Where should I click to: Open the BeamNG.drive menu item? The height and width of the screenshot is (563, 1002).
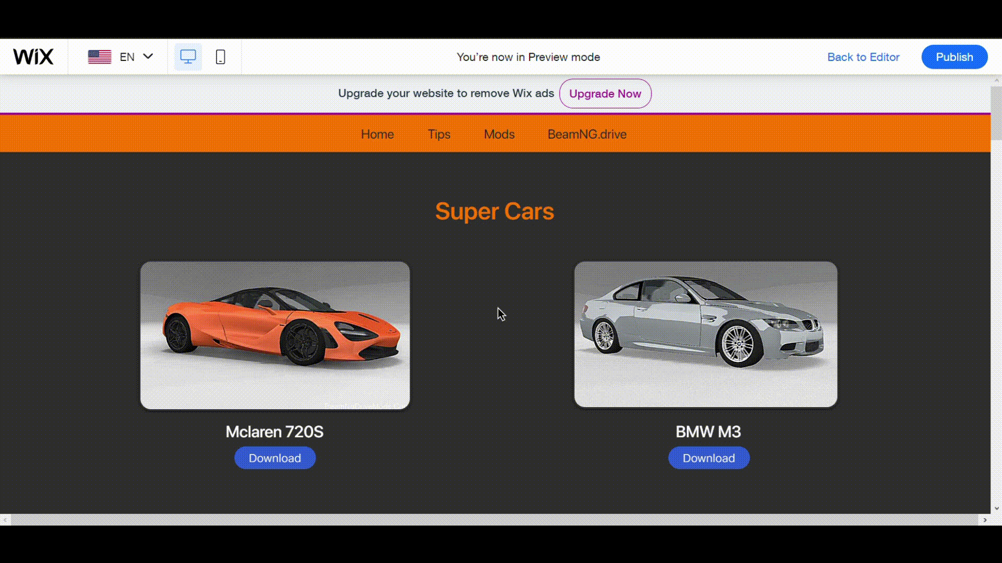pos(587,134)
